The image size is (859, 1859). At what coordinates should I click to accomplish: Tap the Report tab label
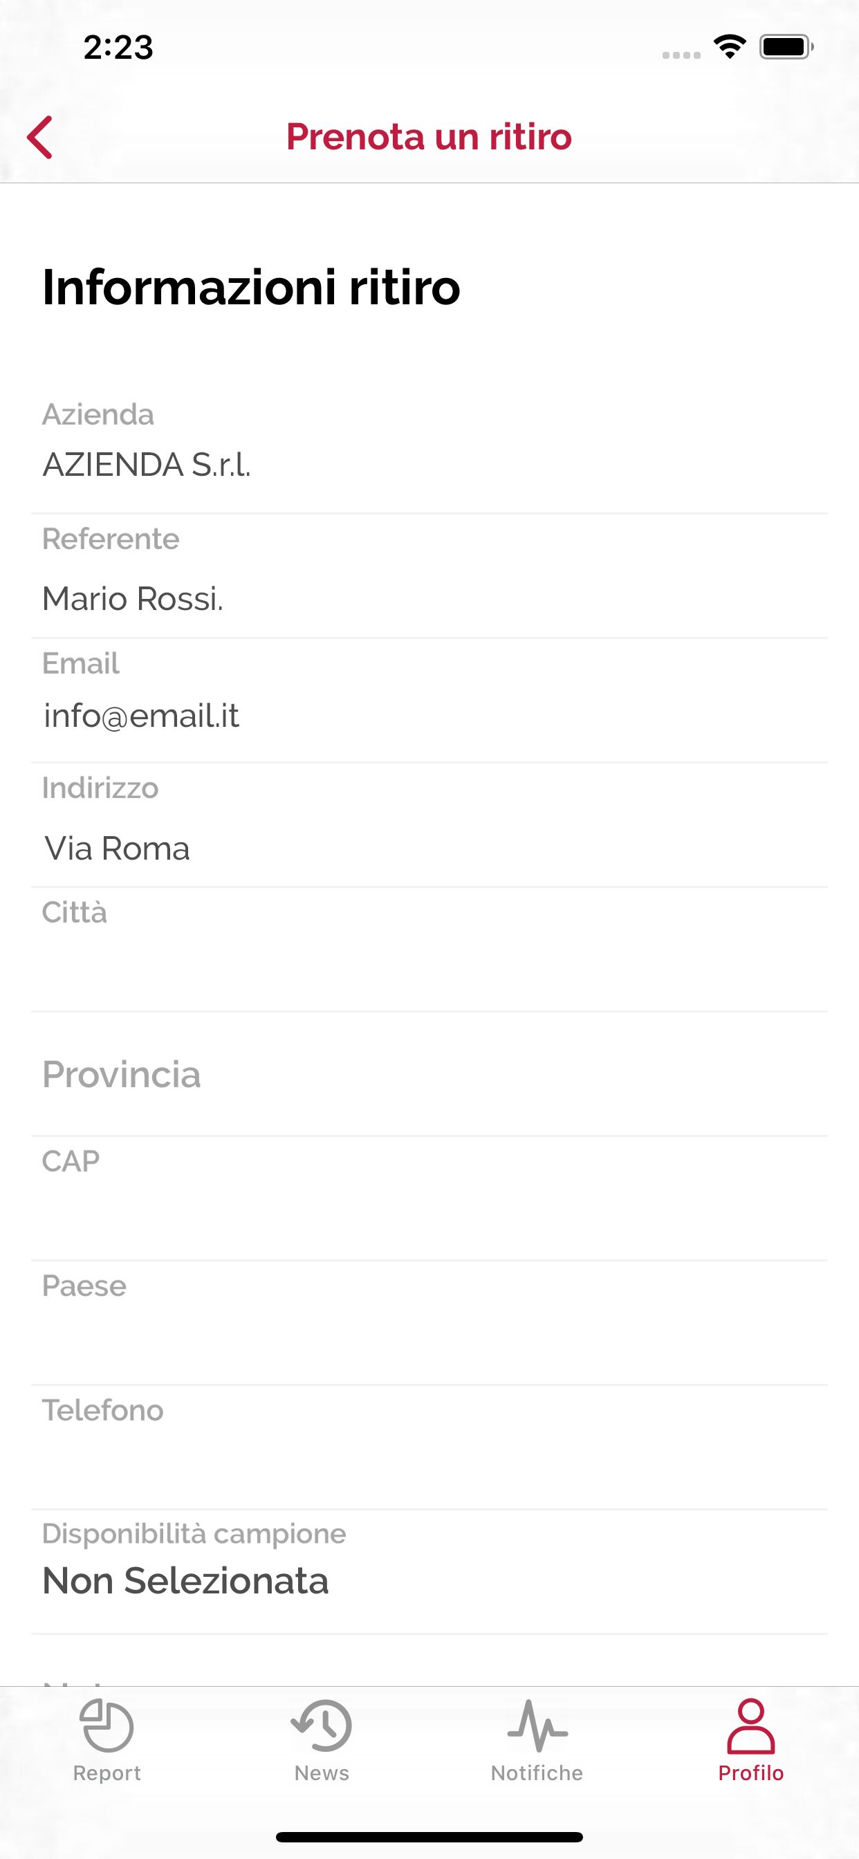point(107,1773)
